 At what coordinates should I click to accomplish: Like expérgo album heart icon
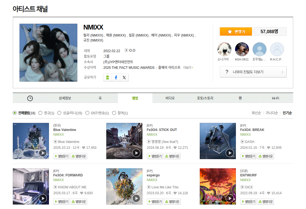175,193
